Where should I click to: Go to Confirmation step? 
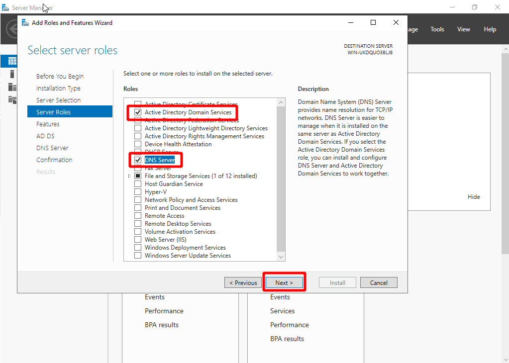(54, 160)
